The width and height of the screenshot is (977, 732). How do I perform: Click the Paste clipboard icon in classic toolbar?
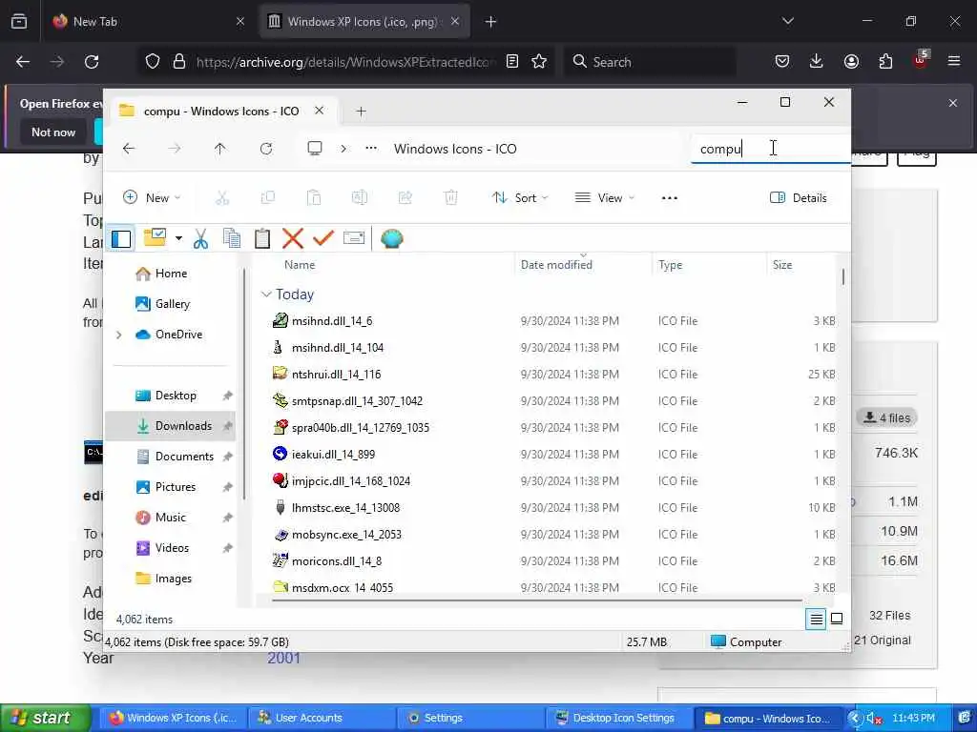coord(262,238)
